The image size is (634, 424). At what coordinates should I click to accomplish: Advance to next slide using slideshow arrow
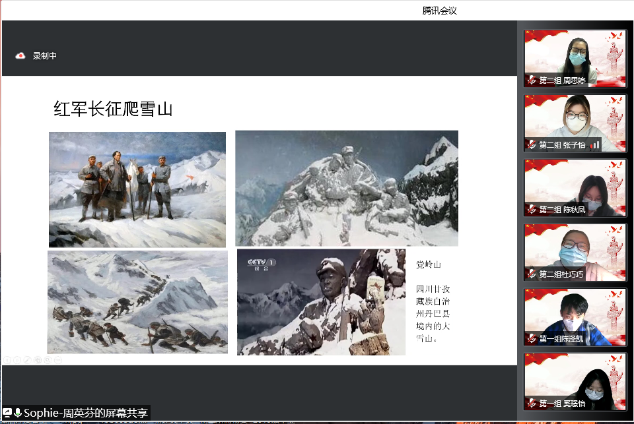click(17, 359)
